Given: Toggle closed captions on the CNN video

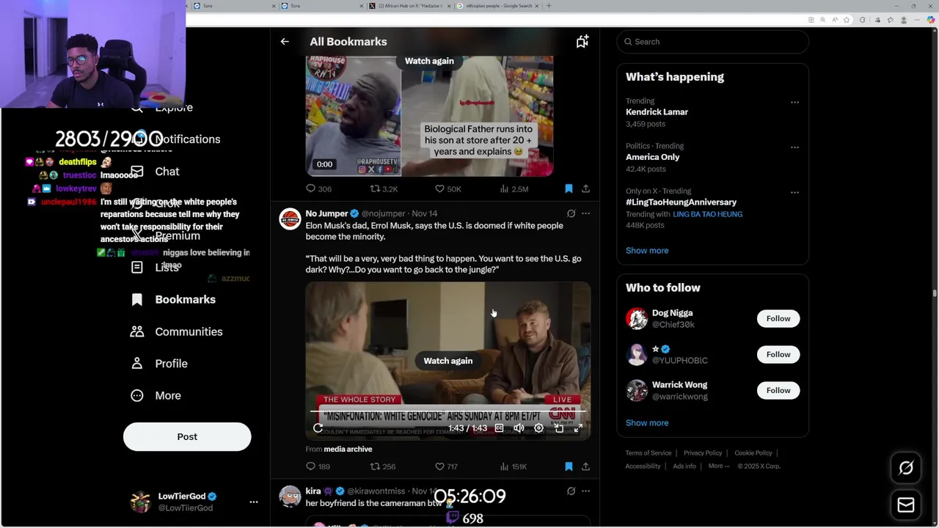Looking at the screenshot, I should [499, 428].
